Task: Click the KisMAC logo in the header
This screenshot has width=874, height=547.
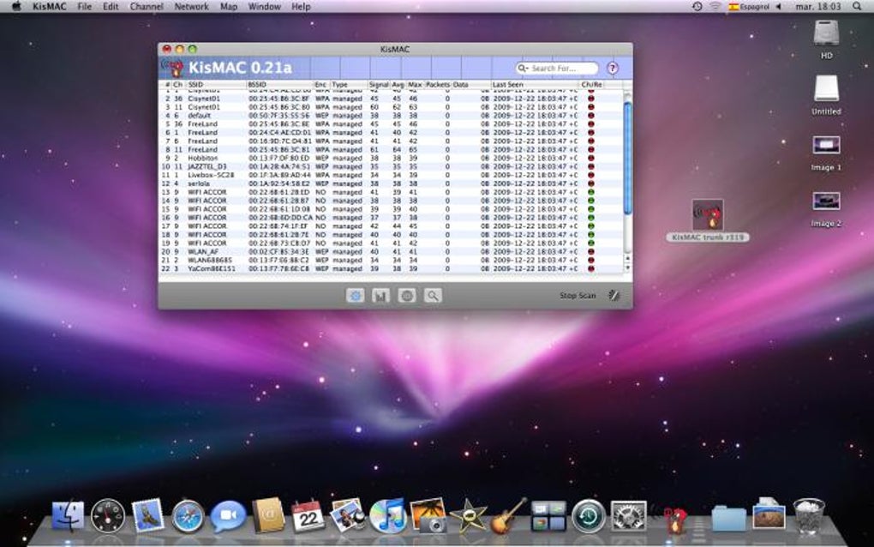Action: (173, 68)
